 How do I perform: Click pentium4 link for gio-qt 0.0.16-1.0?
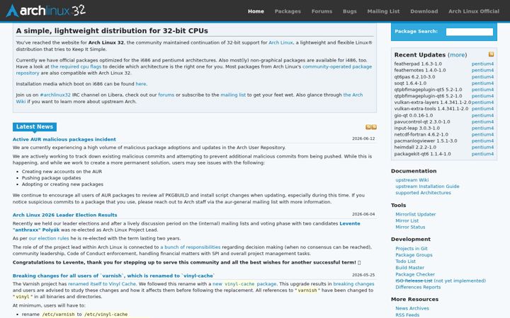click(x=482, y=115)
